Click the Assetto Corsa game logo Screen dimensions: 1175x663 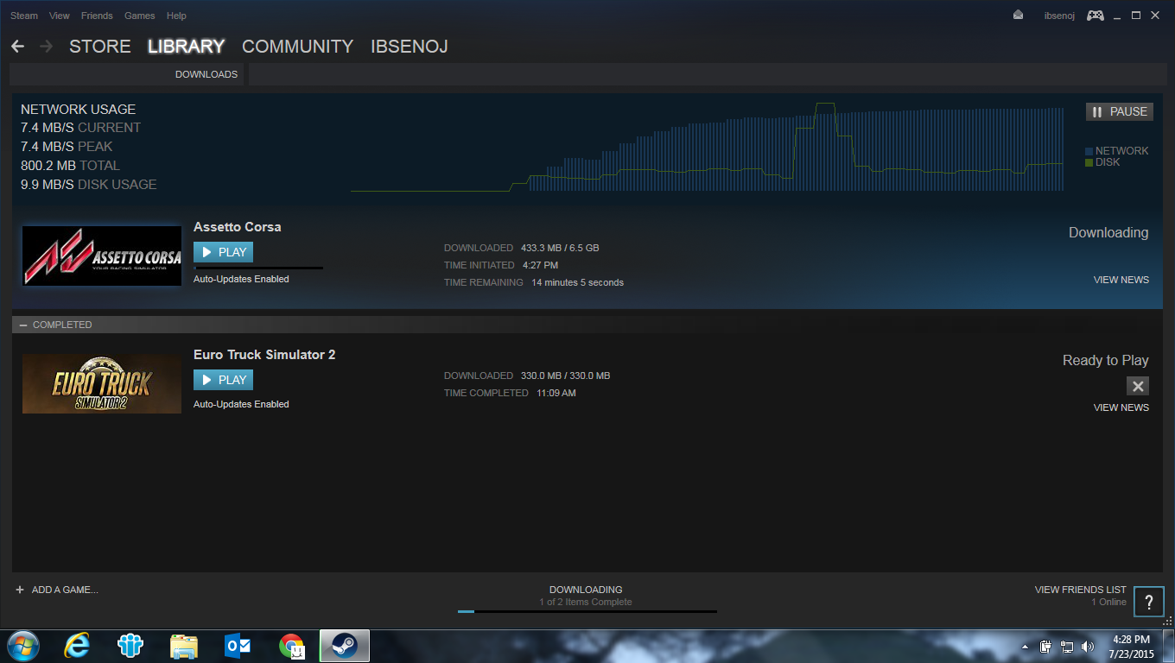point(102,256)
